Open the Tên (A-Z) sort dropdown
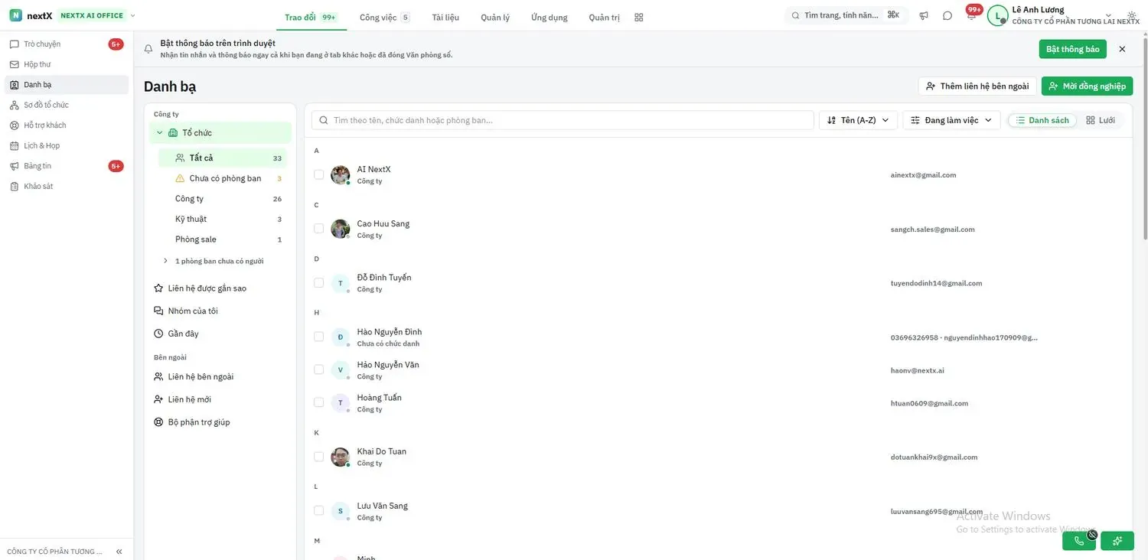This screenshot has height=560, width=1148. 858,120
